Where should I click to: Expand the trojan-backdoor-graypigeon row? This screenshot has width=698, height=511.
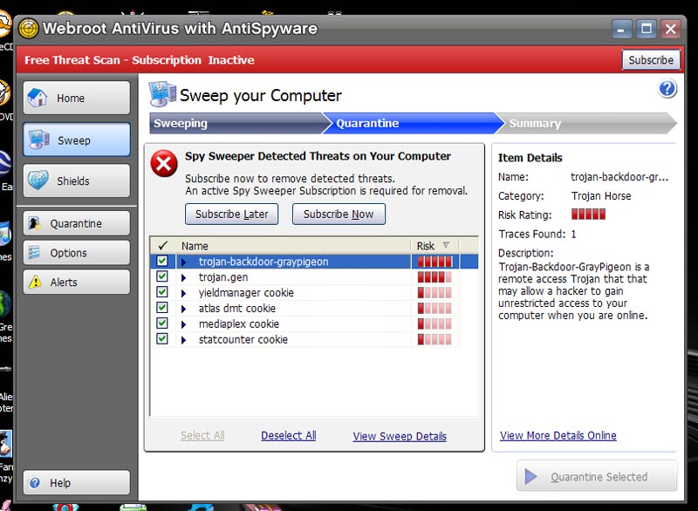tap(183, 262)
